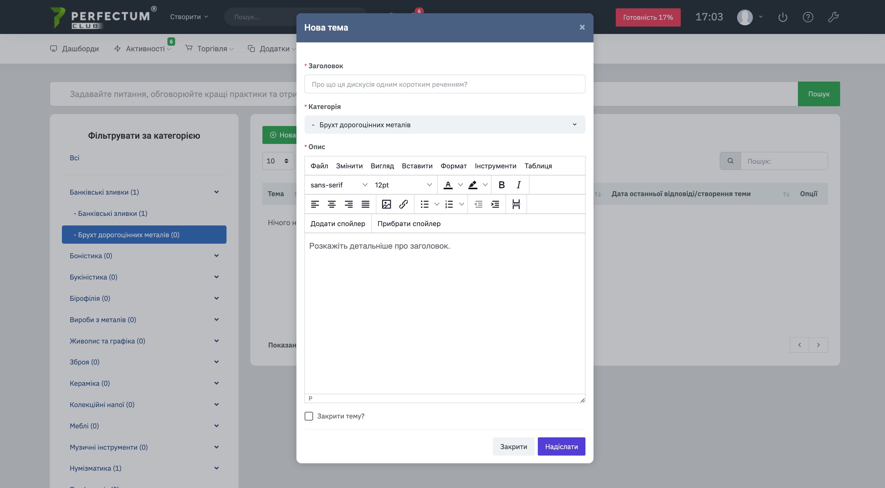Open the Вставити menu in the editor
The height and width of the screenshot is (488, 885).
[417, 166]
